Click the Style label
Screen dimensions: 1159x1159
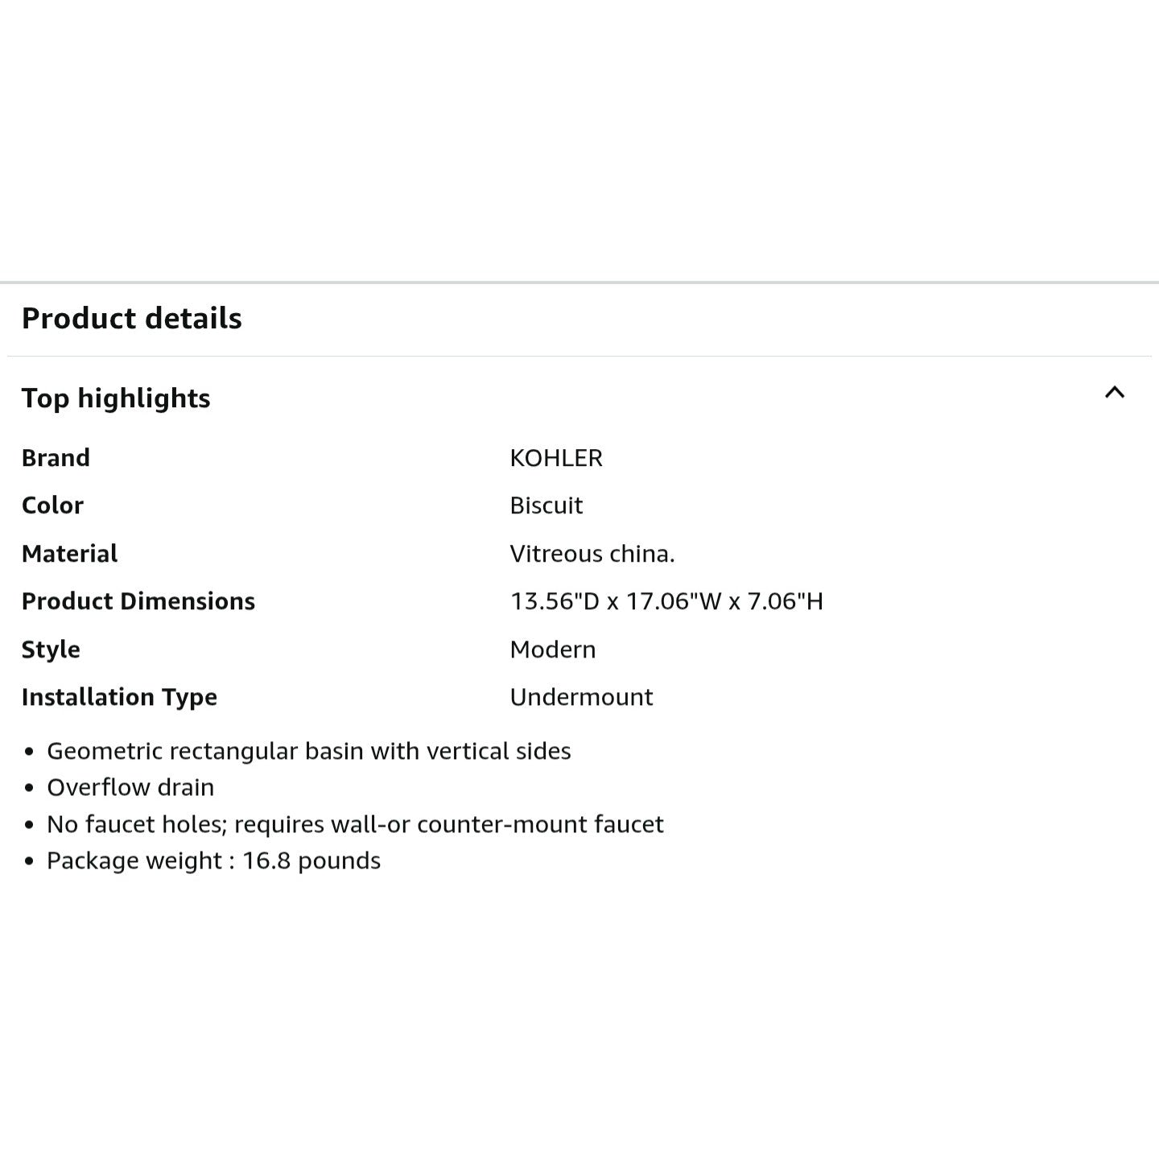(51, 650)
